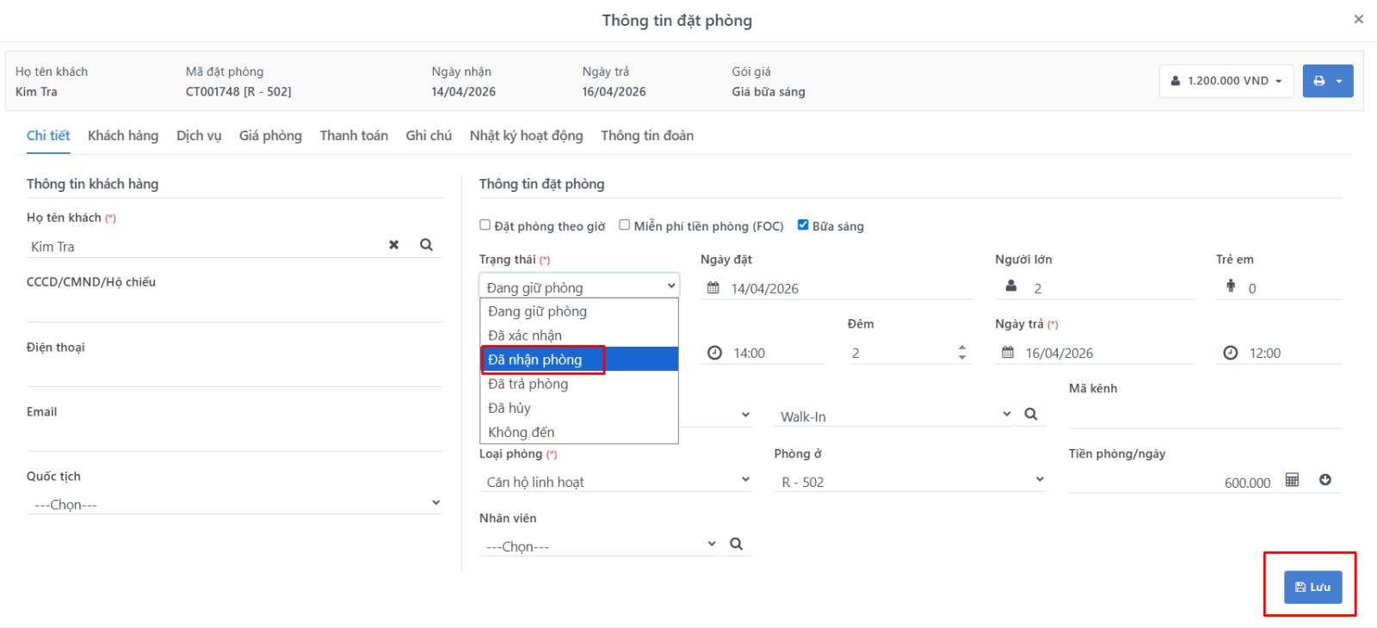The height and width of the screenshot is (628, 1377).
Task: Click plus circle icon beside room price
Action: click(x=1325, y=480)
